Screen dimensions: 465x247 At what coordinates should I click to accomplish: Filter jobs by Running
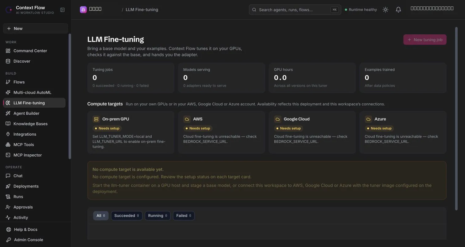point(157,216)
